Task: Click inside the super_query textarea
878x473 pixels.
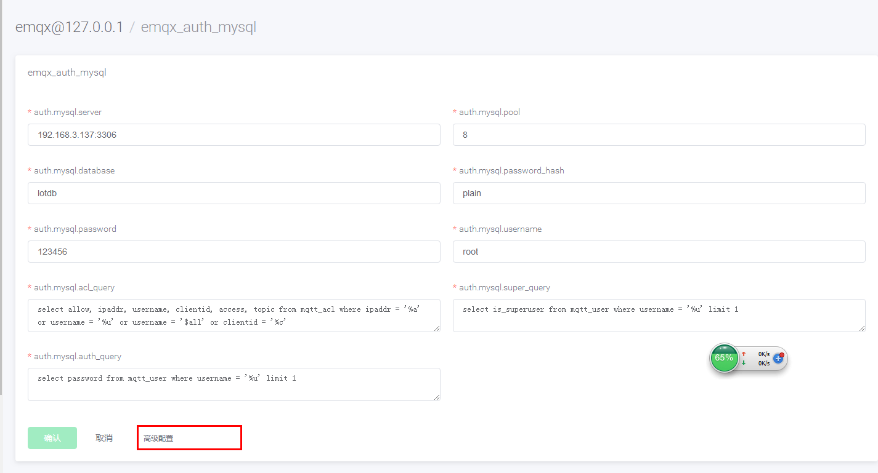Action: pyautogui.click(x=659, y=316)
